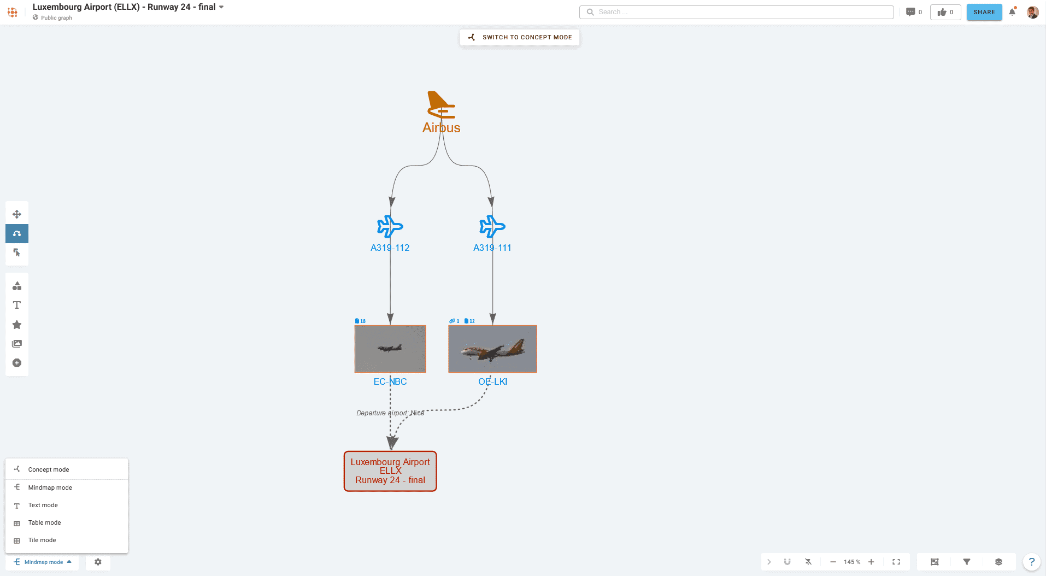The width and height of the screenshot is (1046, 576).
Task: Click Switch to Concept Mode button
Action: 520,37
